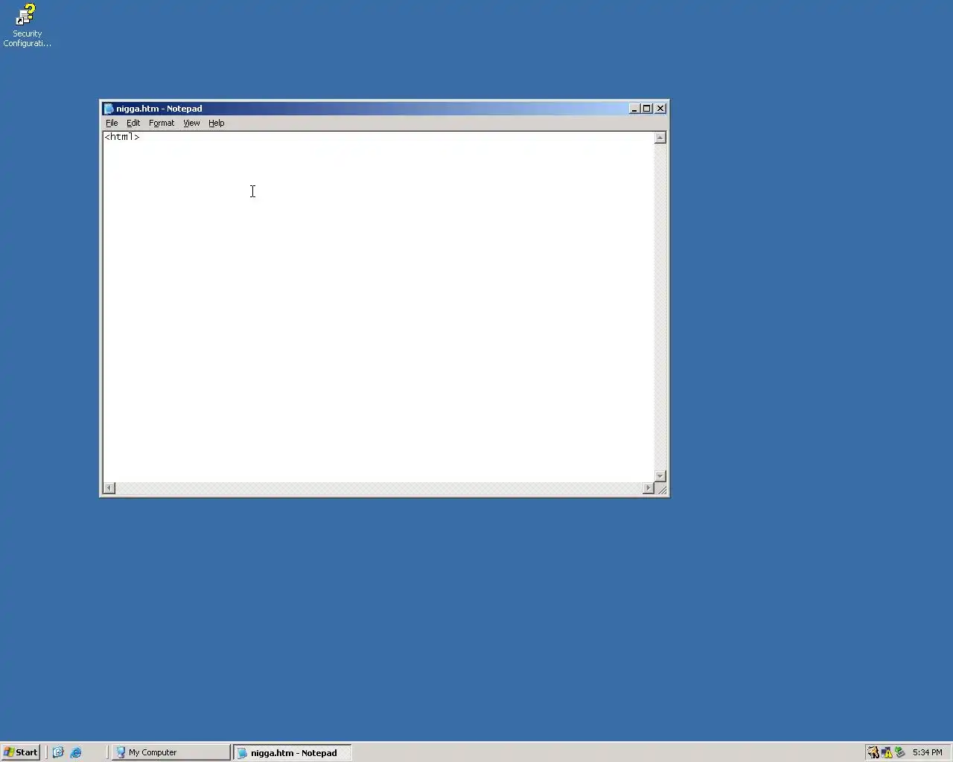Screen dimensions: 953x762
Task: Click the vertical scrollbar down arrow
Action: click(660, 476)
